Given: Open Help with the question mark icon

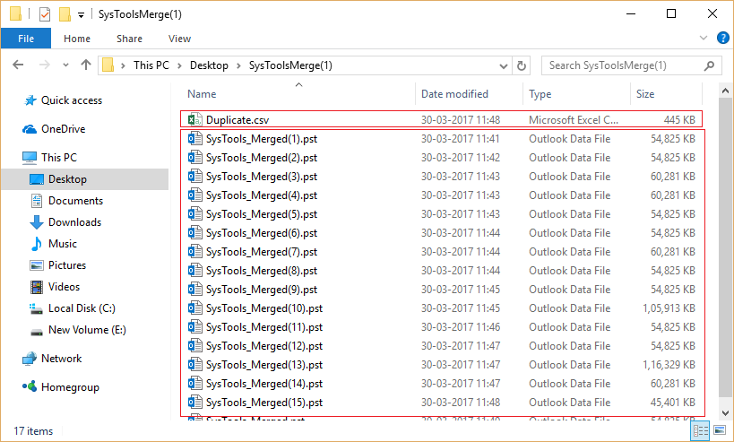Looking at the screenshot, I should pyautogui.click(x=723, y=38).
